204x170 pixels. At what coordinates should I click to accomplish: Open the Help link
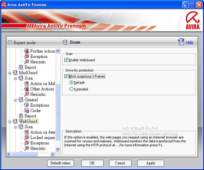189,42
